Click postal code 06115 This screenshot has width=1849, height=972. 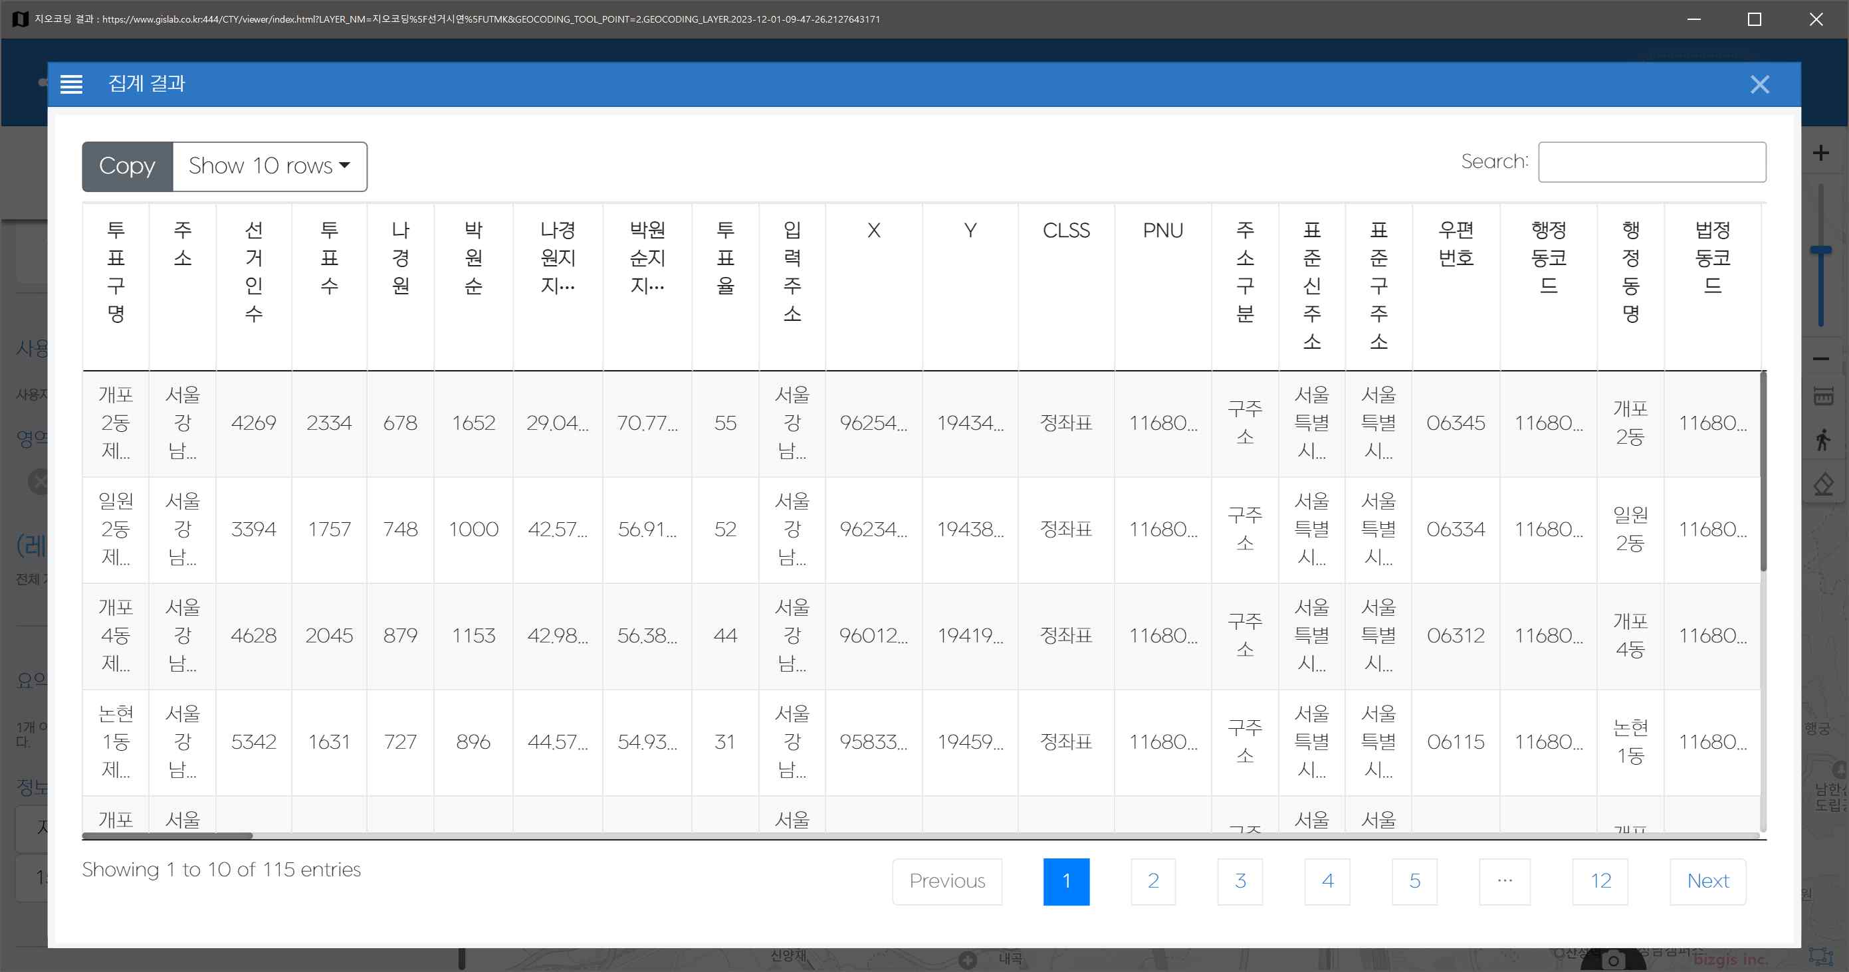(x=1456, y=741)
